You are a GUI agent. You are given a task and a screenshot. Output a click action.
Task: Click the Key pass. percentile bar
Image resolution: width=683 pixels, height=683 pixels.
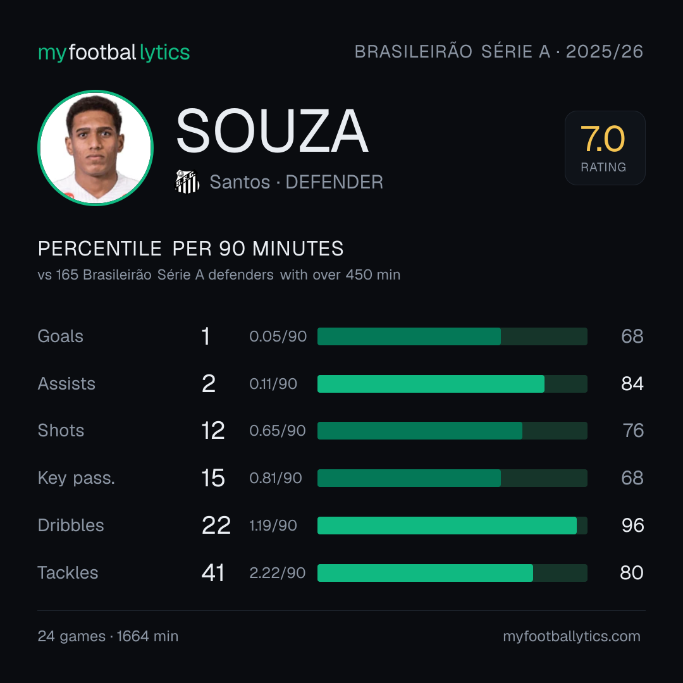452,478
